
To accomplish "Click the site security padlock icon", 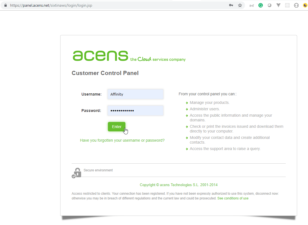I will 5,5.
